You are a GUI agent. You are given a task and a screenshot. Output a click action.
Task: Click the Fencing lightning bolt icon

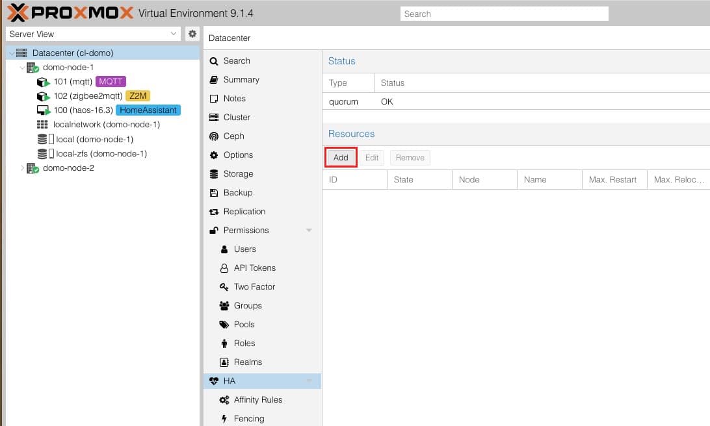click(x=224, y=419)
